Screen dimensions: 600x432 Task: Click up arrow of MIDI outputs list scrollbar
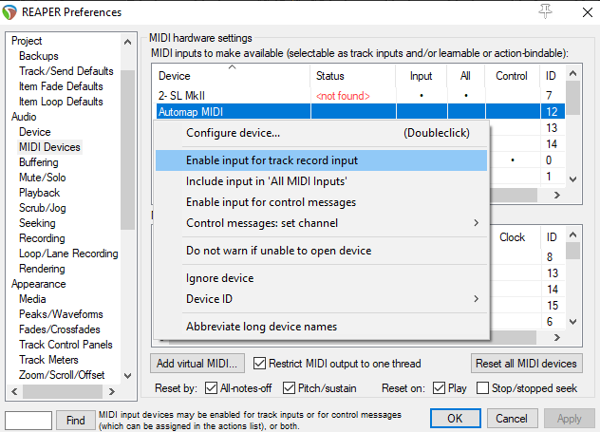tap(572, 235)
